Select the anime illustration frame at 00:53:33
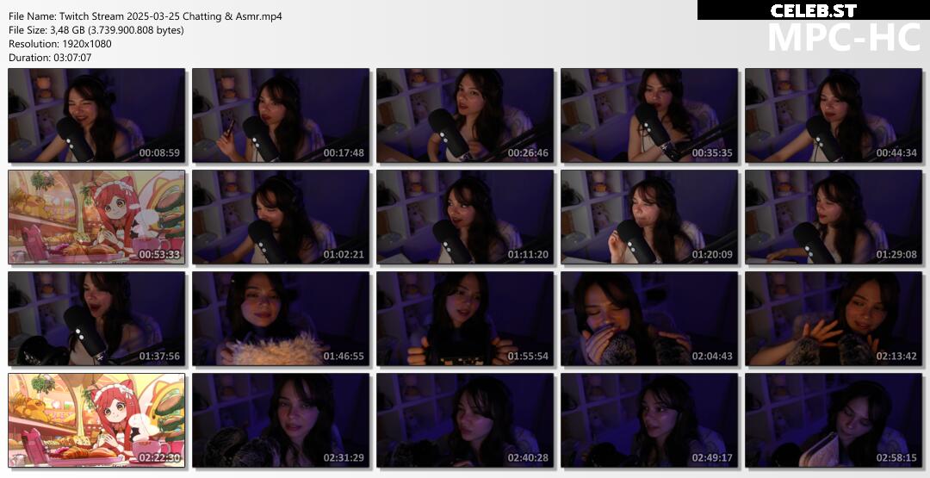The image size is (930, 478). [96, 217]
